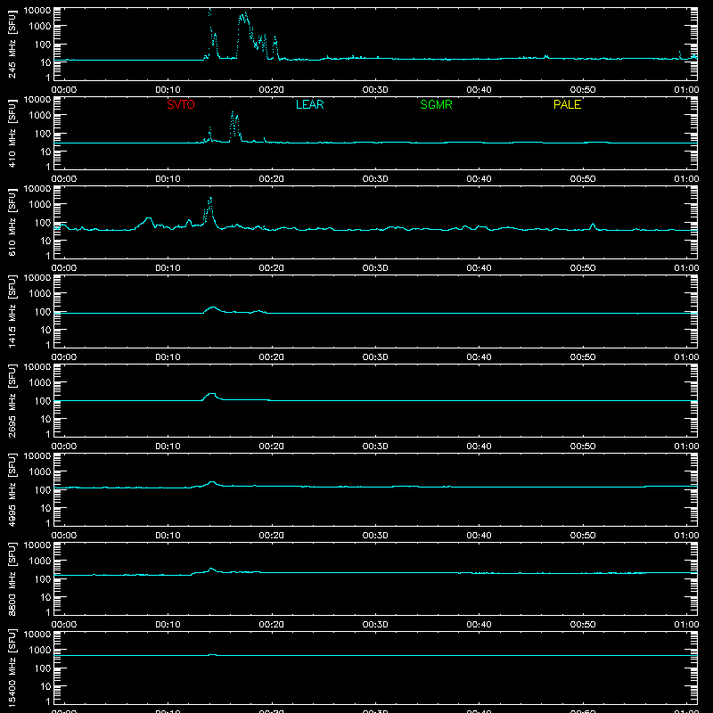Screen dimensions: 713x713
Task: Click 00:20 time label under 245 MHz plot
Action: pyautogui.click(x=272, y=90)
